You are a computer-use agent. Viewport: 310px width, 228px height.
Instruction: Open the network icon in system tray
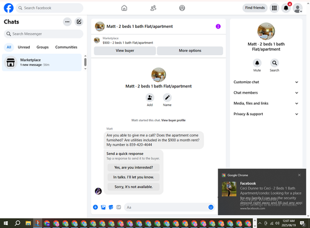click(x=272, y=223)
